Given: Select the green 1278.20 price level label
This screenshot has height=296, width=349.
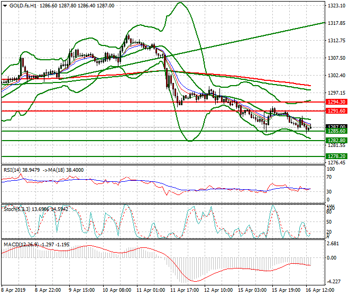Looking at the screenshot, I should tap(336, 156).
